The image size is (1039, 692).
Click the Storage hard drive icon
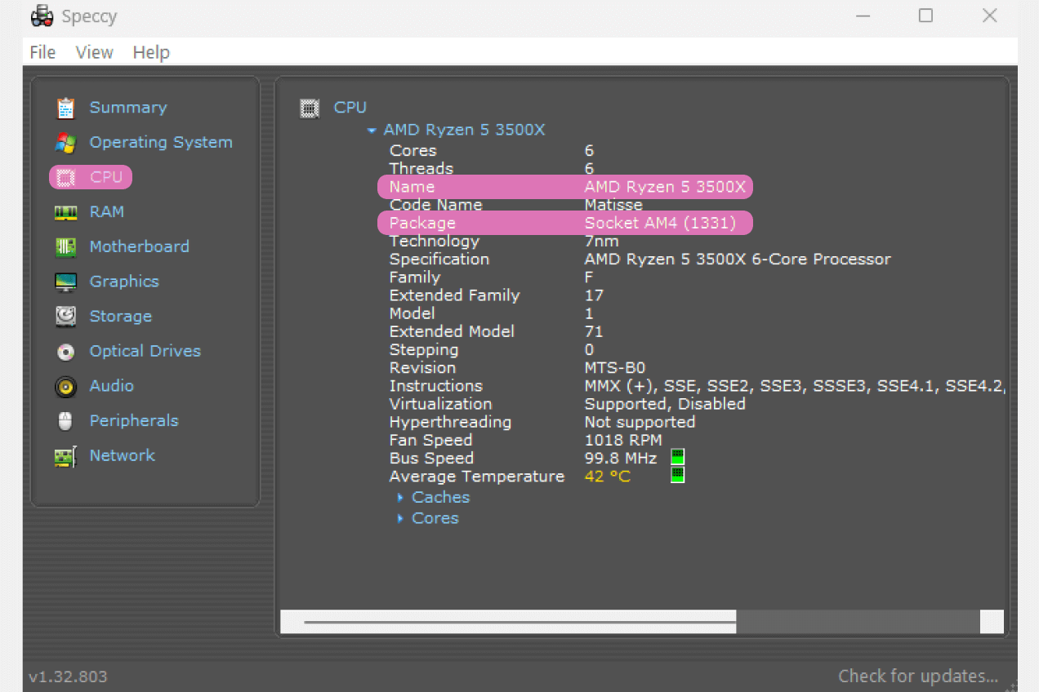pos(65,317)
